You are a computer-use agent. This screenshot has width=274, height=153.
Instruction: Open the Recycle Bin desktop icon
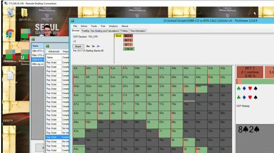coord(10,13)
